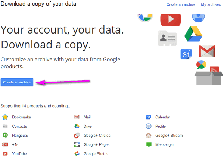Click the Mail envelope icon in list
224x162 pixels.
tap(77, 117)
